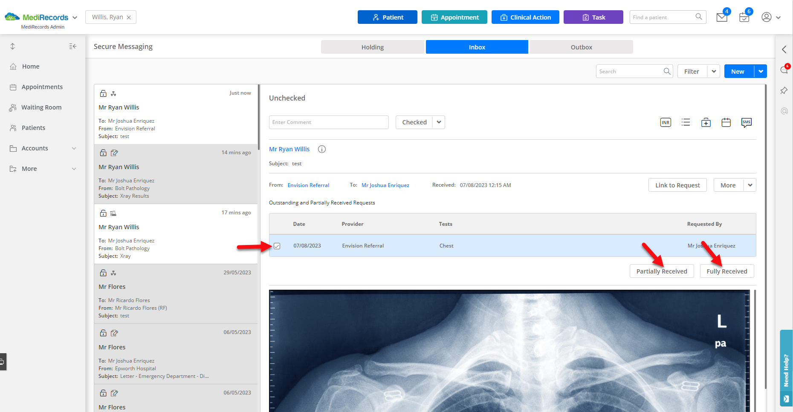
Task: Open the Filter dropdown arrow
Action: pyautogui.click(x=714, y=71)
